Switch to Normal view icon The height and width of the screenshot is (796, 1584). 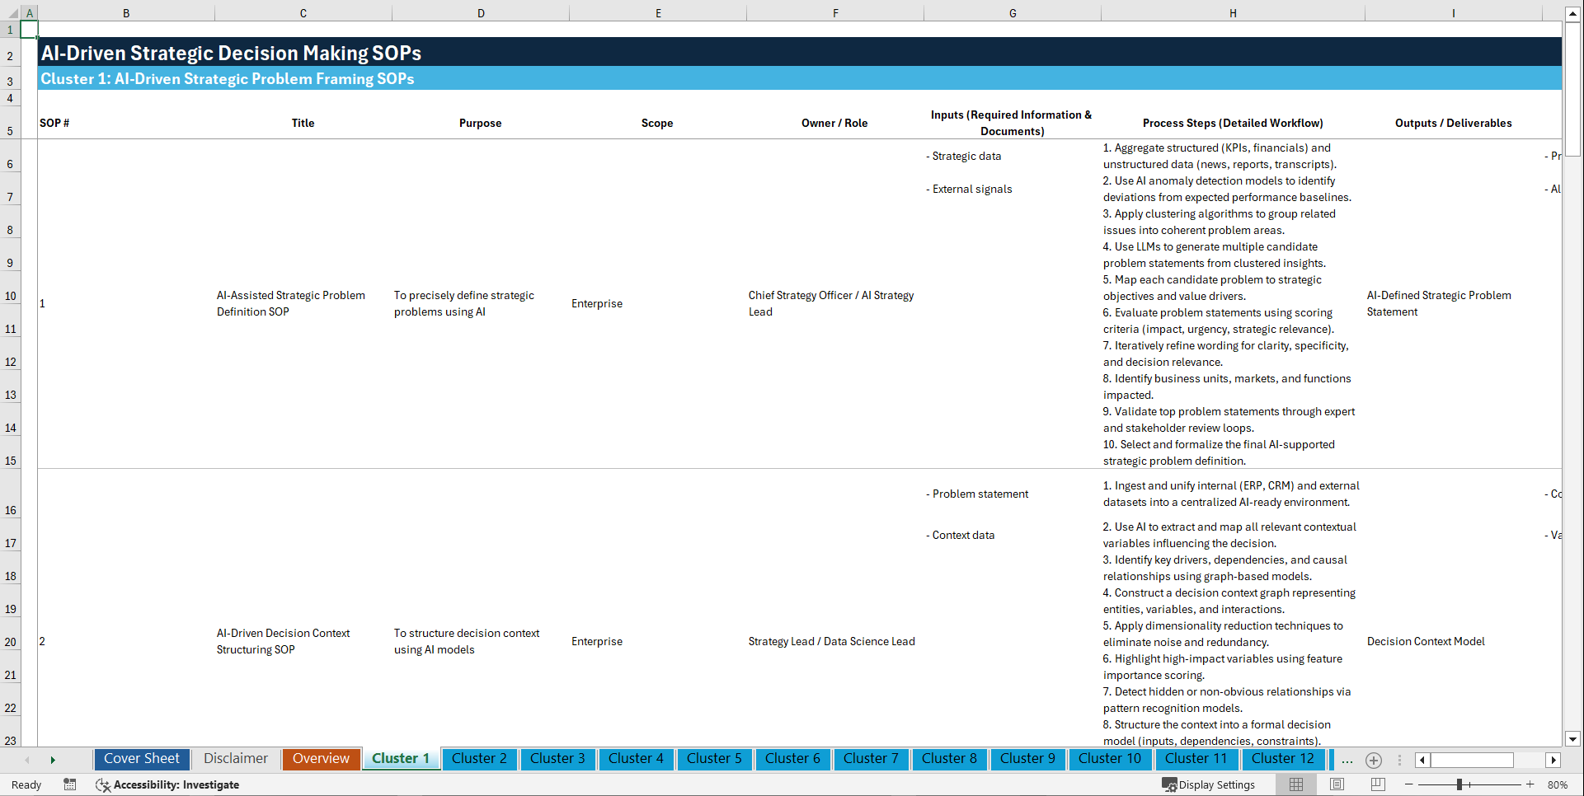point(1296,784)
